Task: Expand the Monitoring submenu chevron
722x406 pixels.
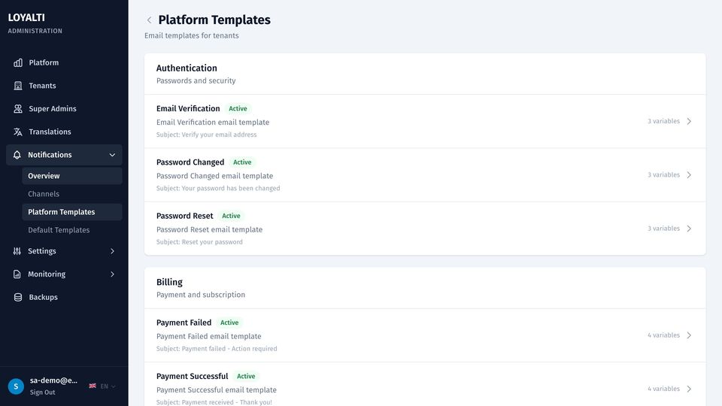Action: tap(112, 274)
